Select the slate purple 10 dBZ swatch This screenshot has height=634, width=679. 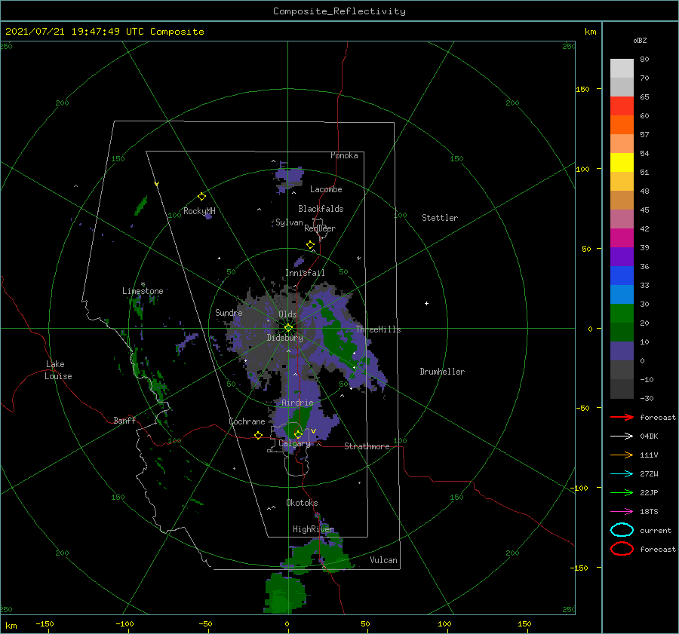pyautogui.click(x=622, y=351)
